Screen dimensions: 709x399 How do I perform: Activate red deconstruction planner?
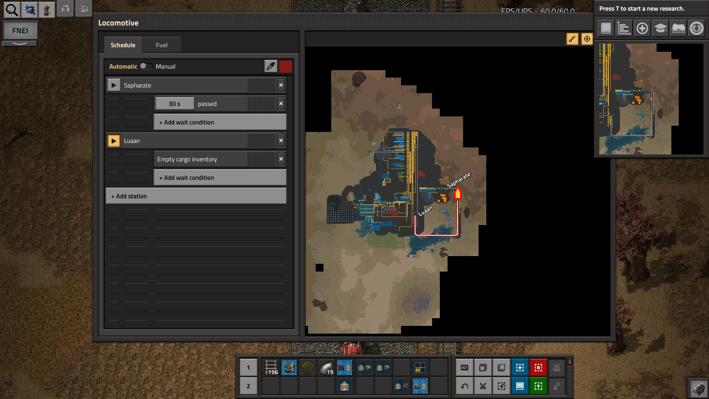538,368
